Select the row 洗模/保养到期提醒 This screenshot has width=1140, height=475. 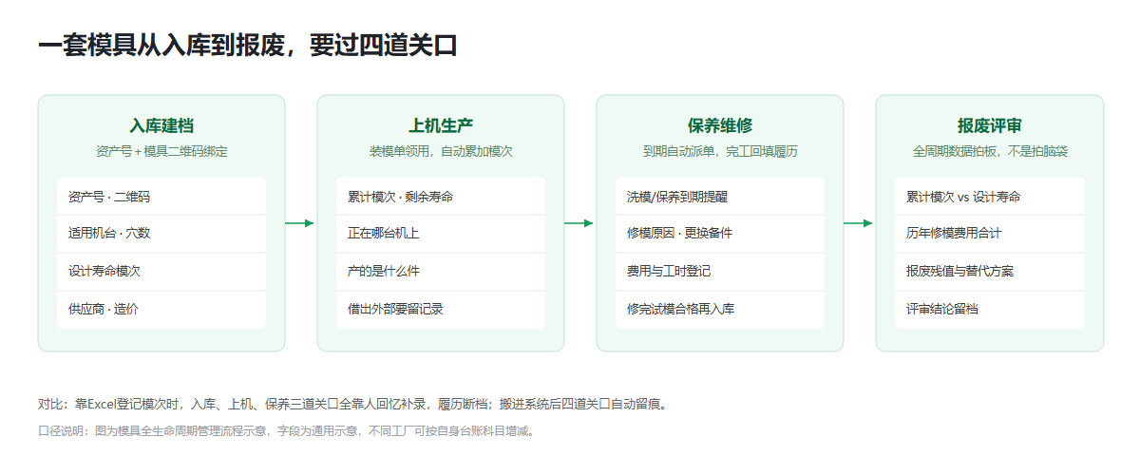point(720,197)
